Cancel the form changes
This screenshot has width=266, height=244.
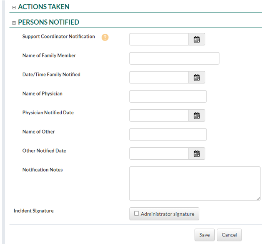pyautogui.click(x=229, y=235)
